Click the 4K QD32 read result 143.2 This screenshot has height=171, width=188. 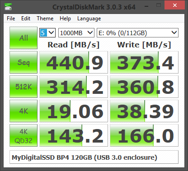[x=74, y=135]
